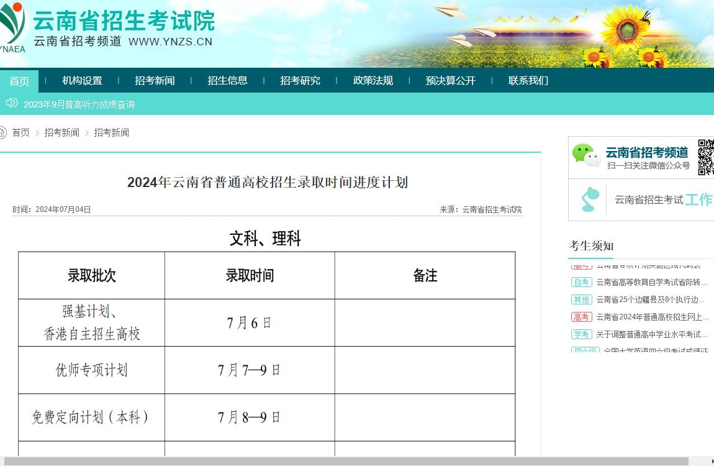This screenshot has width=714, height=466.
Task: Click 招考新闻 in the breadcrumb trail
Action: pos(61,132)
